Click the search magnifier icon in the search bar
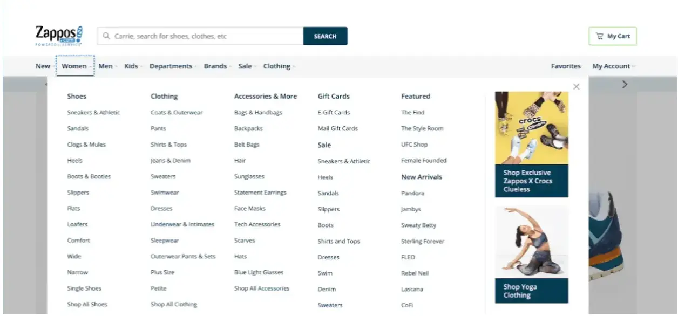This screenshot has height=316, width=678. coord(106,36)
